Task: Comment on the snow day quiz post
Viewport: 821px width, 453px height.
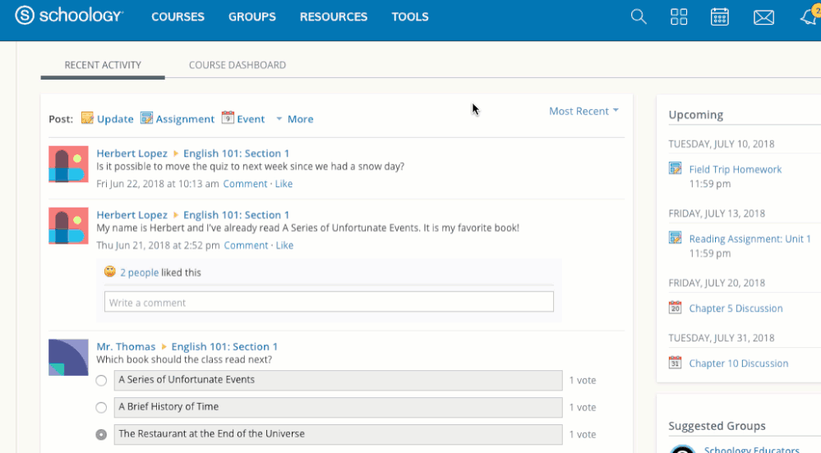Action: (245, 184)
